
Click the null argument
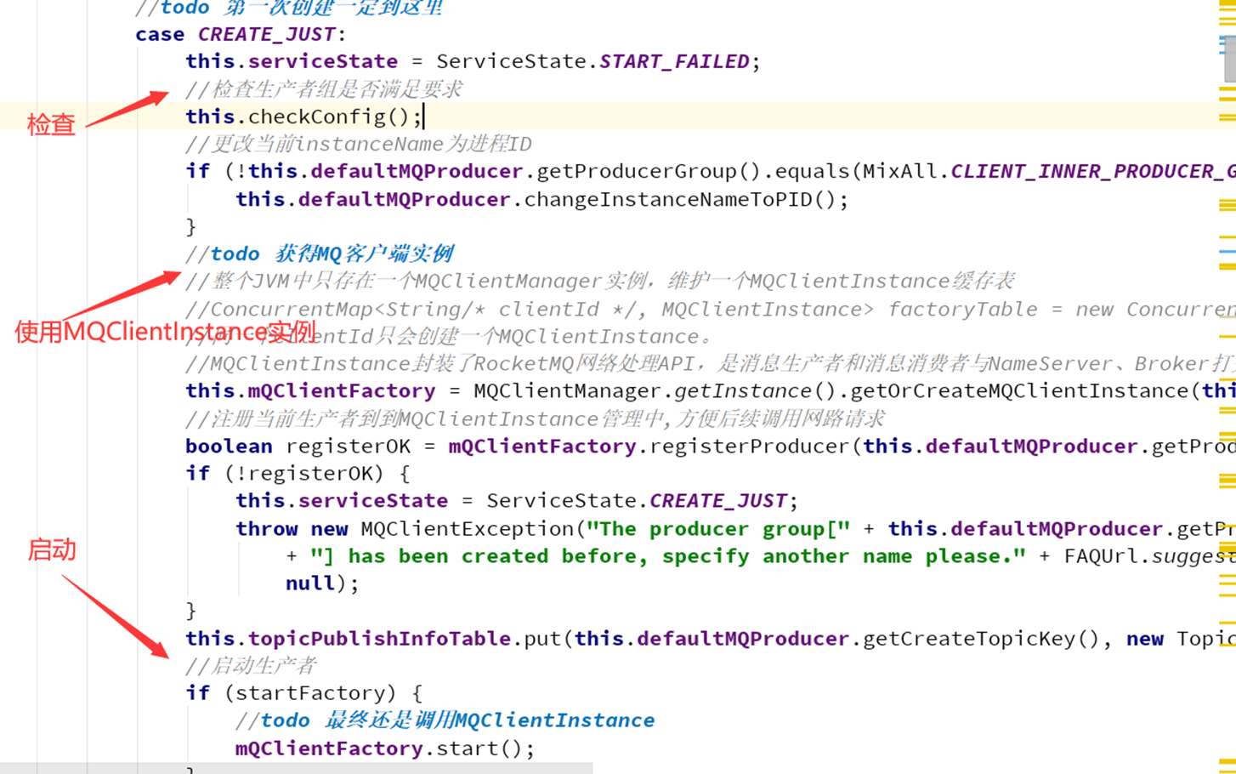310,583
